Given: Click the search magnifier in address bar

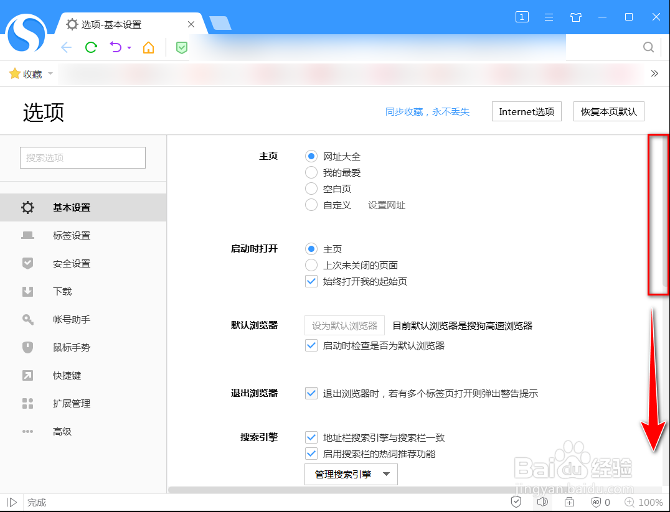Looking at the screenshot, I should click(648, 47).
